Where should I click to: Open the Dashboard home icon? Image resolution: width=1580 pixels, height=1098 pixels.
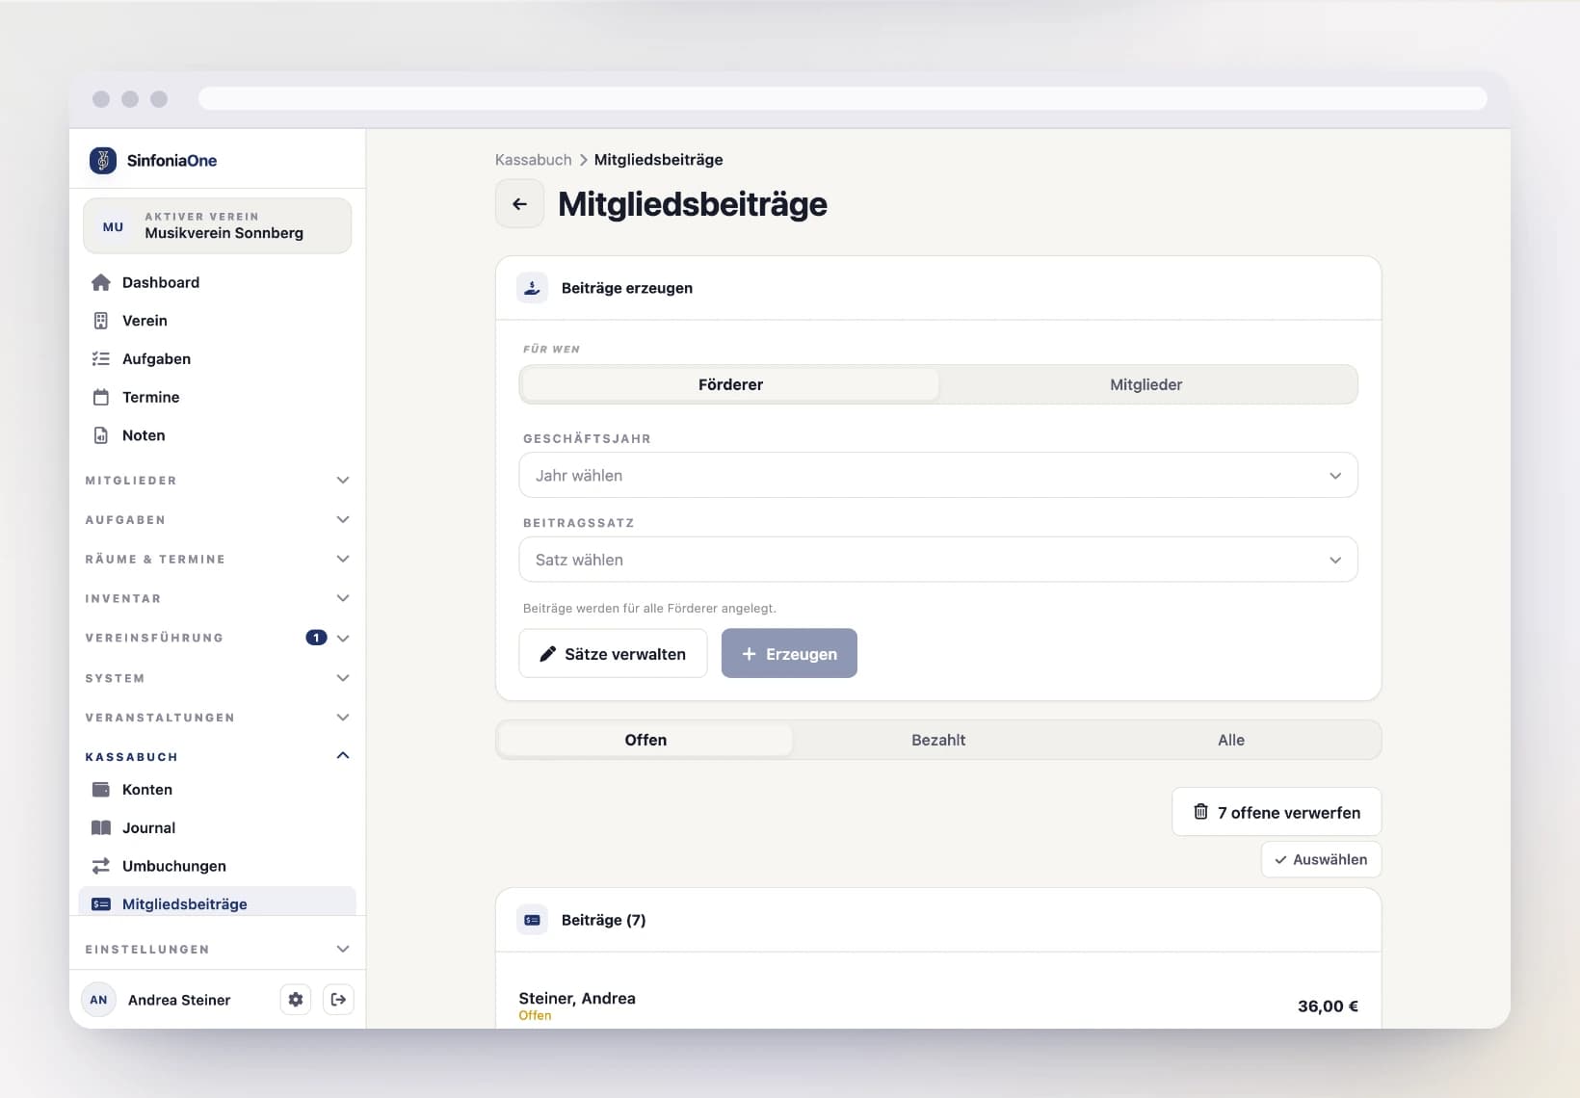point(101,282)
